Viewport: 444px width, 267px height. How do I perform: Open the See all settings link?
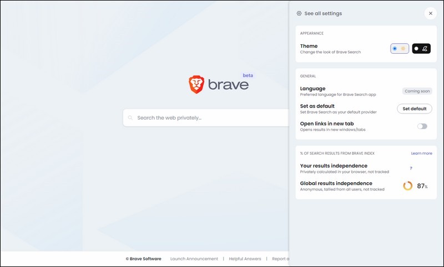(323, 13)
